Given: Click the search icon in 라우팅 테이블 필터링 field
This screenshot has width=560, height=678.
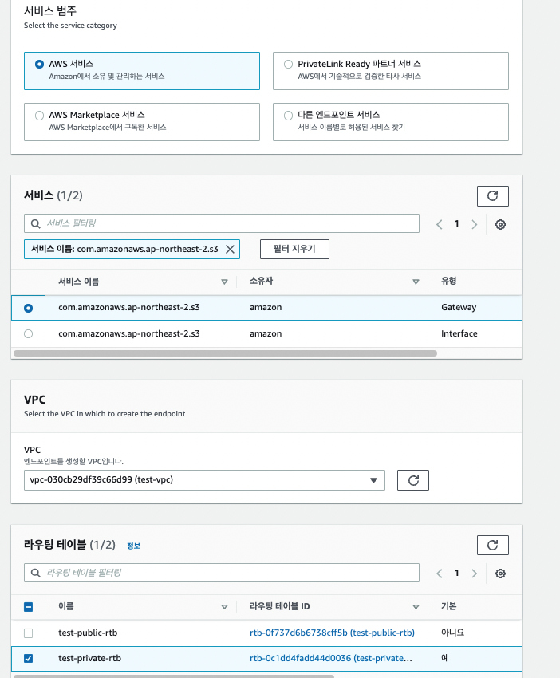Looking at the screenshot, I should [x=35, y=573].
